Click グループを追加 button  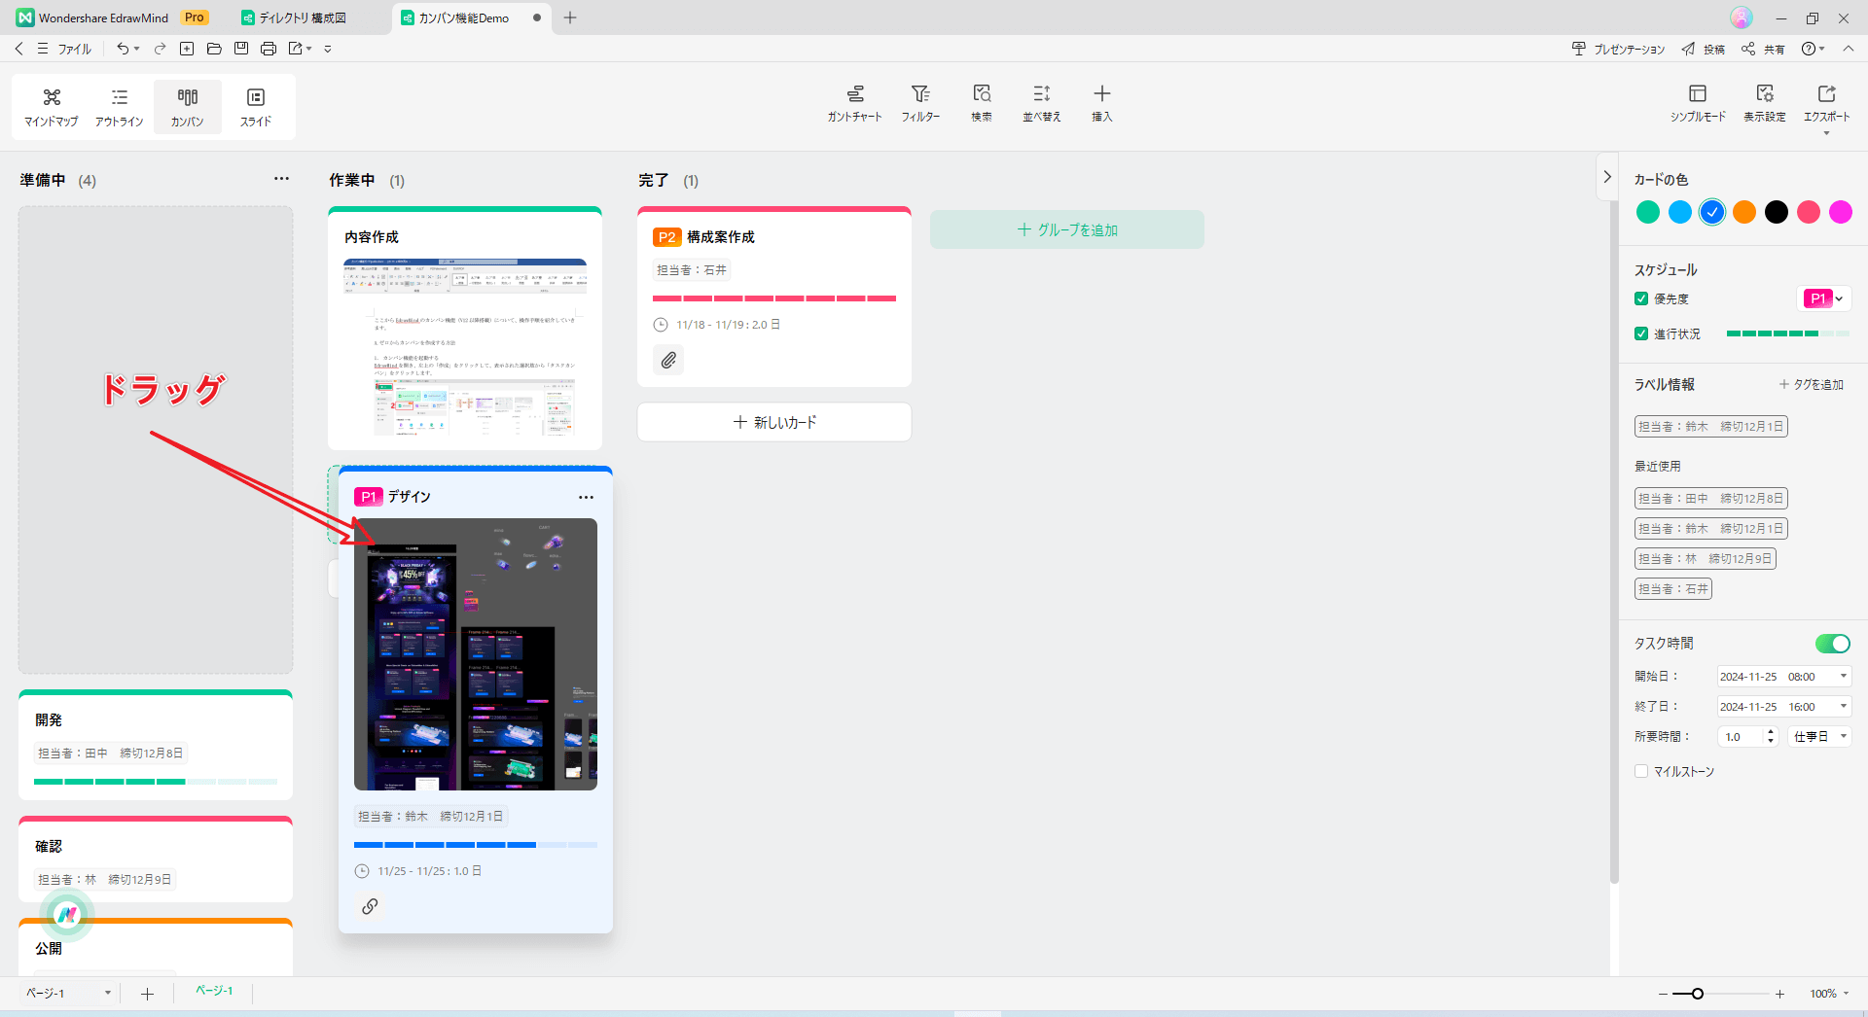point(1067,229)
